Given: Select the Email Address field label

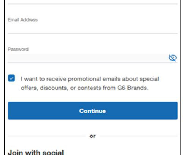Looking at the screenshot, I should (x=23, y=20).
